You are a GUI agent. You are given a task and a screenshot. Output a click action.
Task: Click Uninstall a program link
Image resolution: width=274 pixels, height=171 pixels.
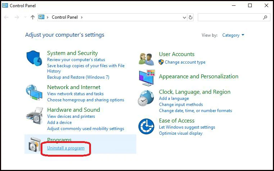point(66,148)
